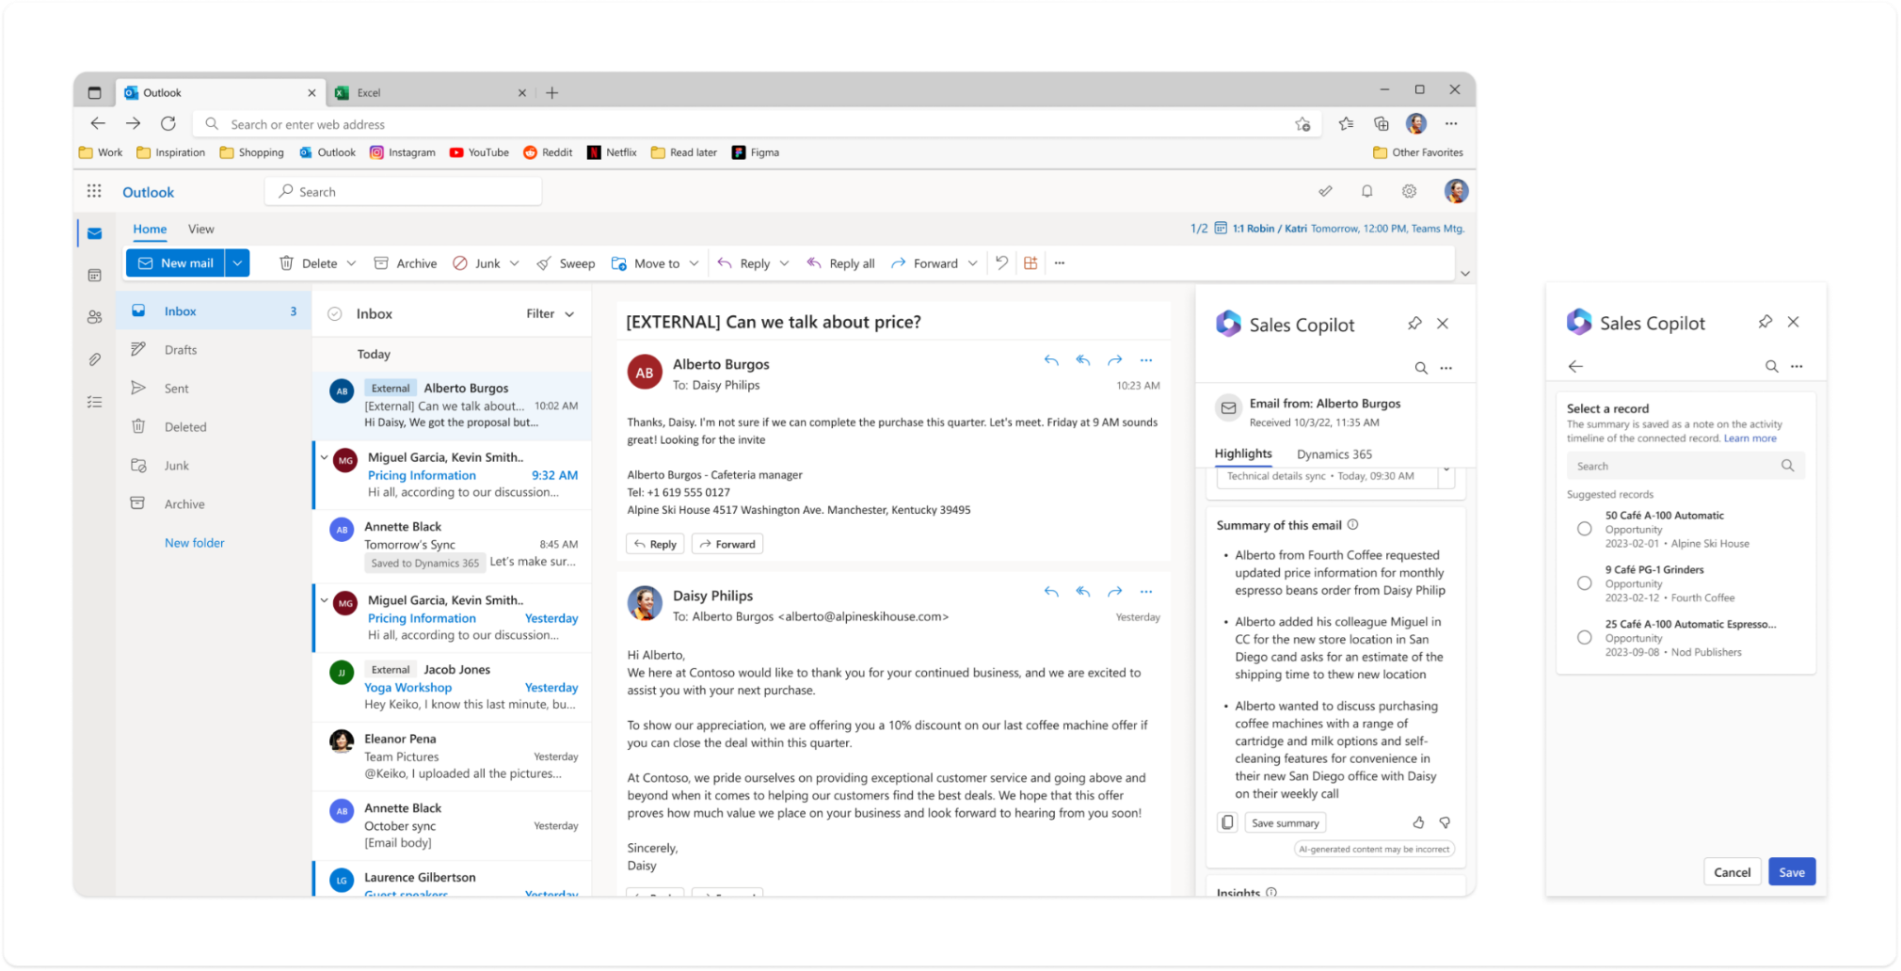Viewport: 1901px width, 971px height.
Task: Click the undo icon in the toolbar
Action: [x=1001, y=263]
